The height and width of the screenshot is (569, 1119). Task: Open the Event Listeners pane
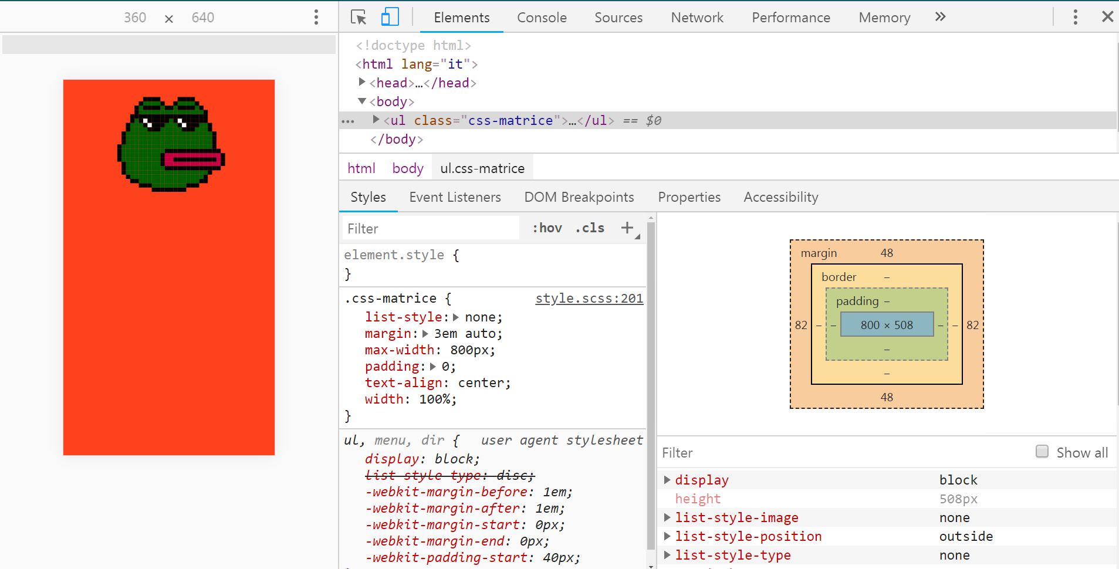(x=455, y=197)
